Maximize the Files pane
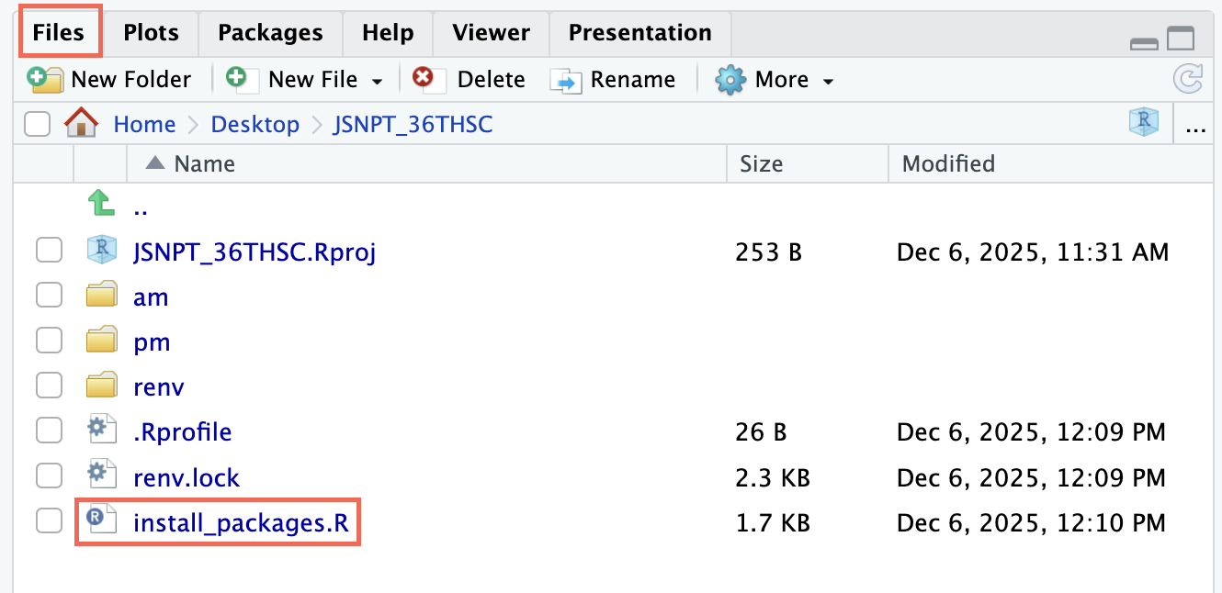Viewport: 1222px width, 593px height. pos(1181,39)
